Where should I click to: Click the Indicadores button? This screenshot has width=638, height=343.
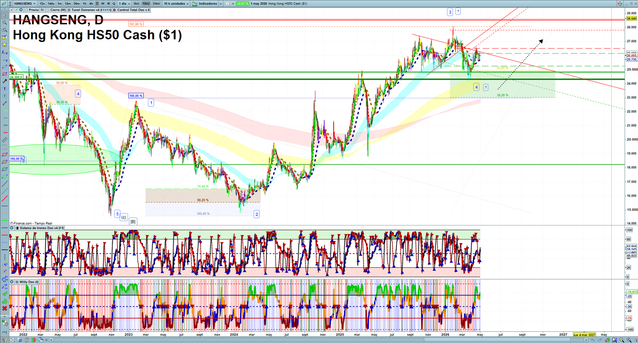tap(205, 4)
